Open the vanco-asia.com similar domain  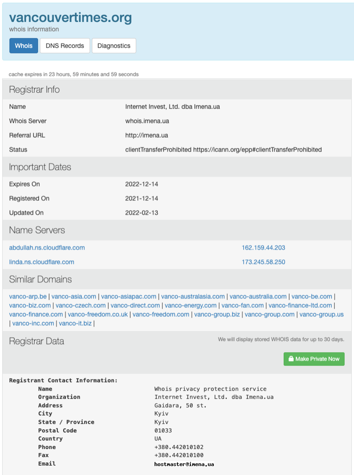pyautogui.click(x=74, y=296)
